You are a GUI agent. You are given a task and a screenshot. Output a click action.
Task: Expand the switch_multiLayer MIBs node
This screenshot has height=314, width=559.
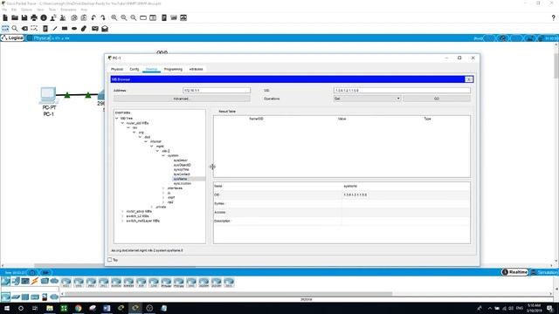click(122, 221)
